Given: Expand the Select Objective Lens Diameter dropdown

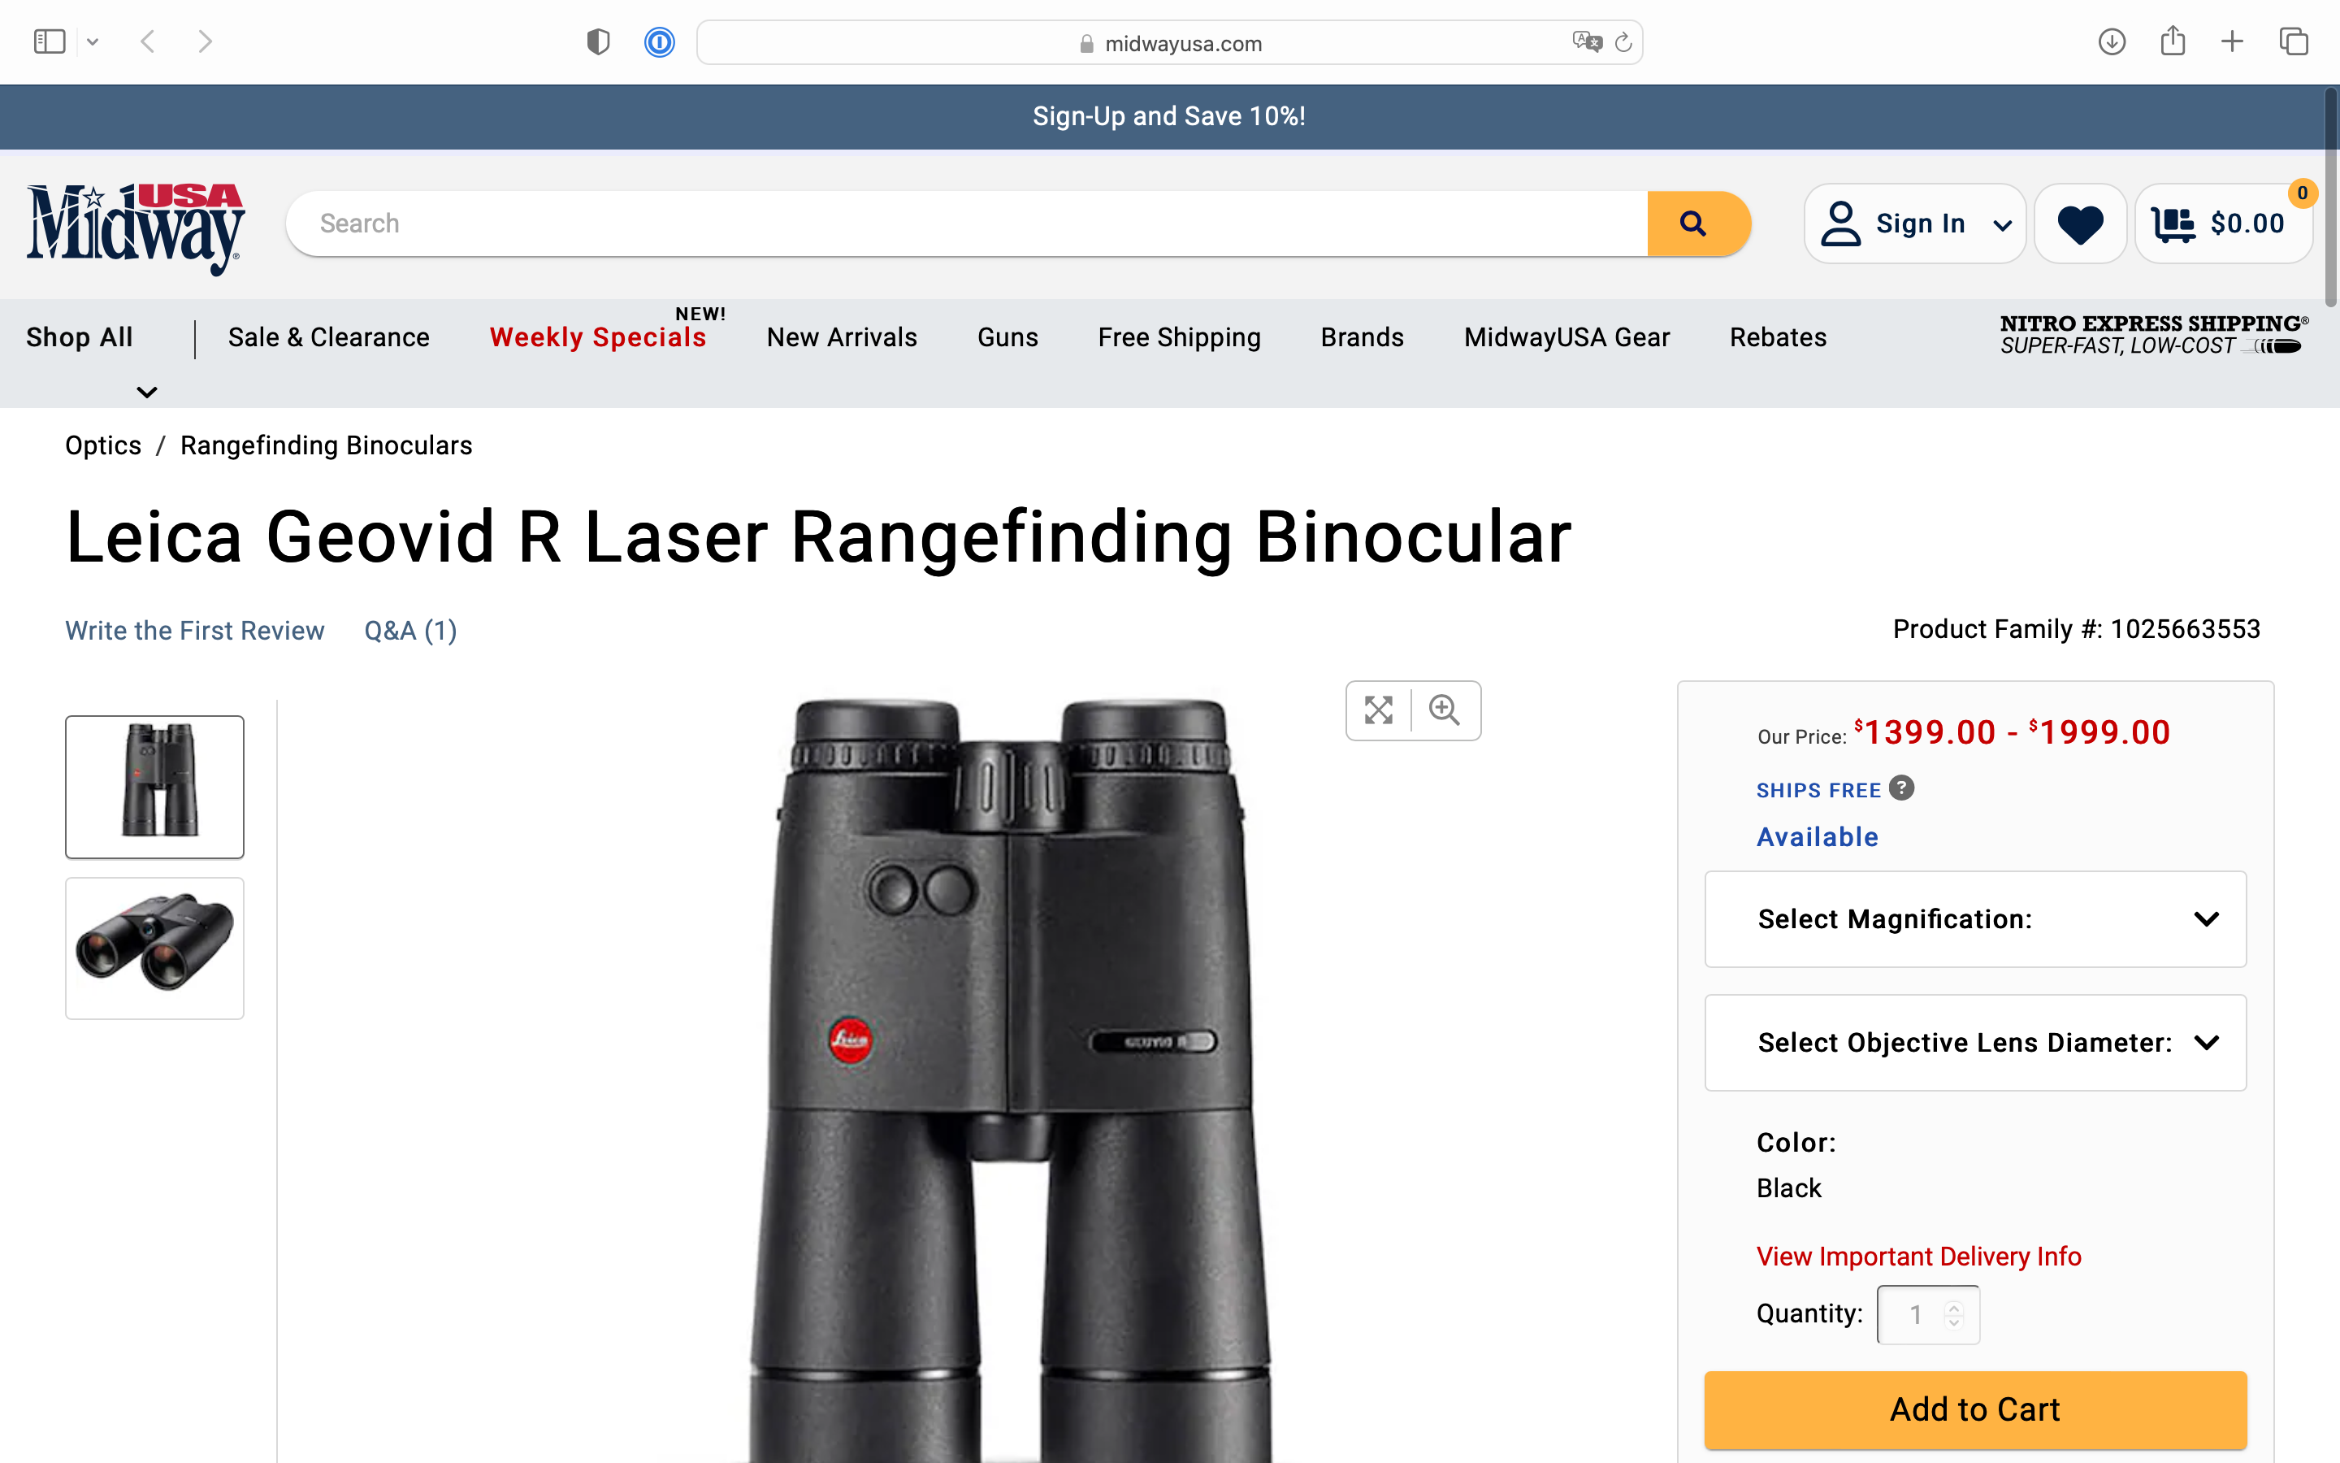Looking at the screenshot, I should pyautogui.click(x=1975, y=1042).
